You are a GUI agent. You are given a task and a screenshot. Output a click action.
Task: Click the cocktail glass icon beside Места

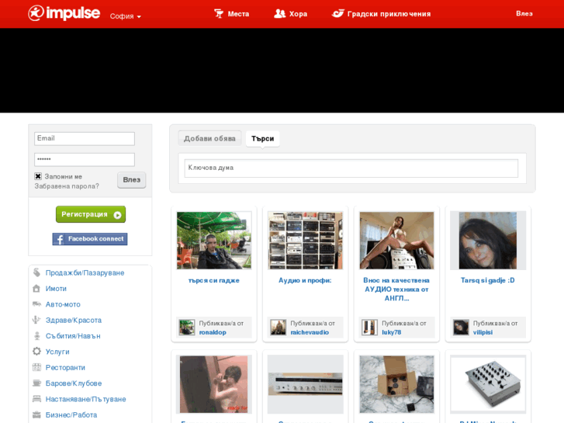[219, 14]
